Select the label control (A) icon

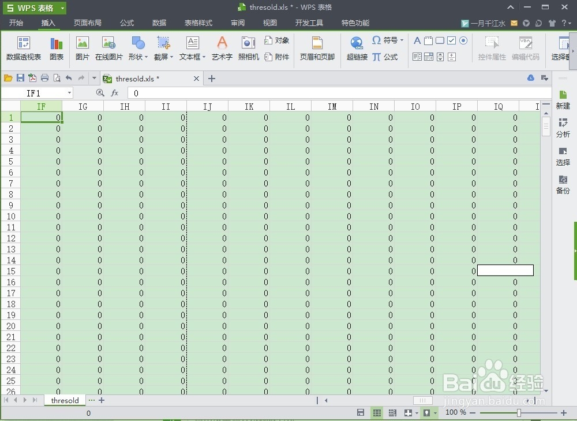[x=417, y=40]
